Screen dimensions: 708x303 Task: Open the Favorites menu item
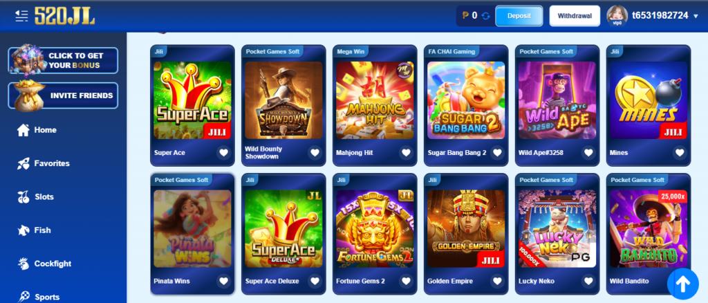(x=43, y=163)
